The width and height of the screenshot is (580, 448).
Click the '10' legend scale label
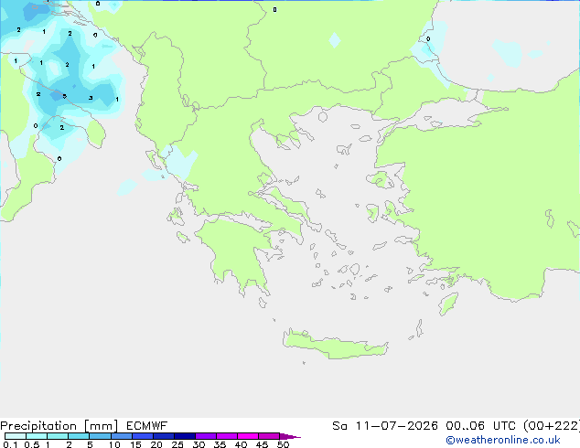coord(114,444)
